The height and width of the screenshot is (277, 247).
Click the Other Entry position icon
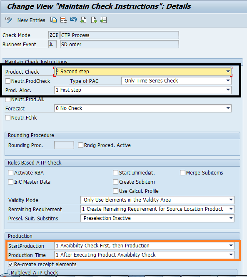pyautogui.click(x=104, y=20)
